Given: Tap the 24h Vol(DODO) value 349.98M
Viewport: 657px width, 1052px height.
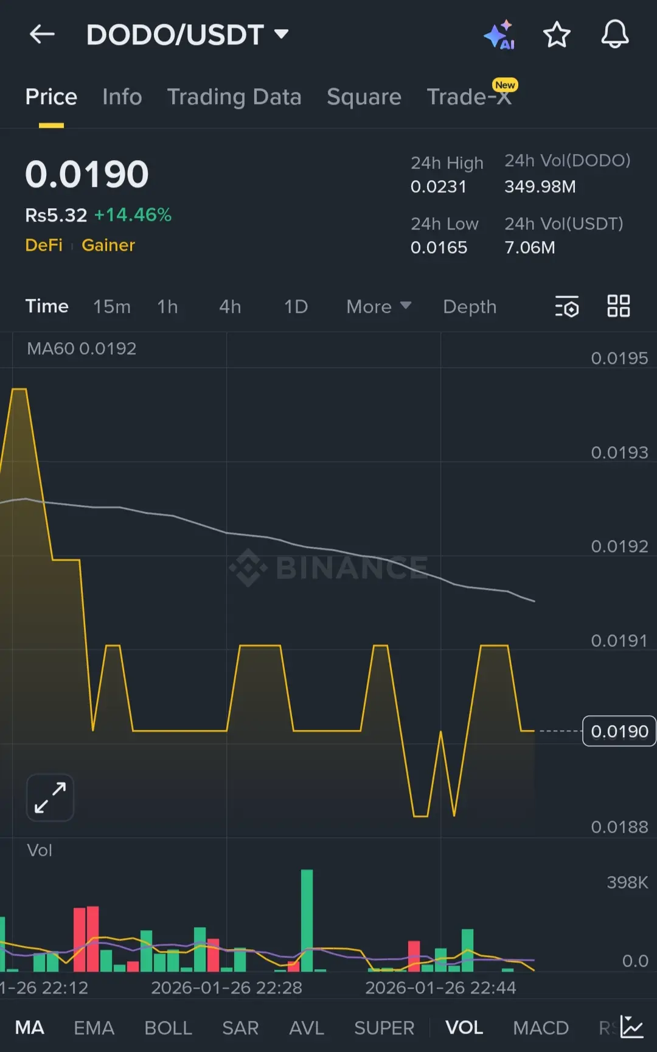Looking at the screenshot, I should click(540, 186).
